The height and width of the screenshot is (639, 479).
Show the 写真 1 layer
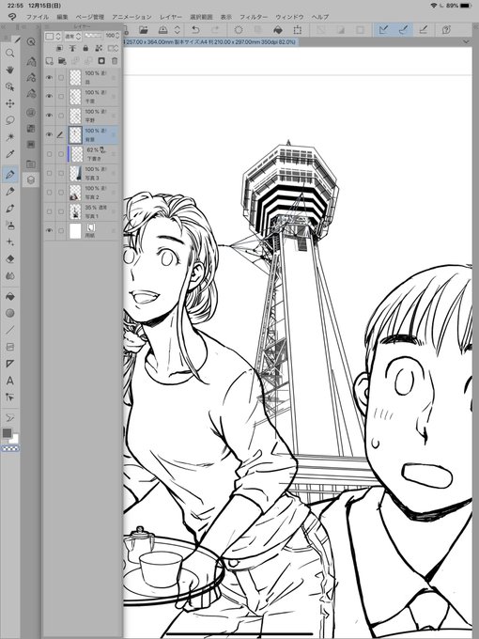tap(49, 211)
